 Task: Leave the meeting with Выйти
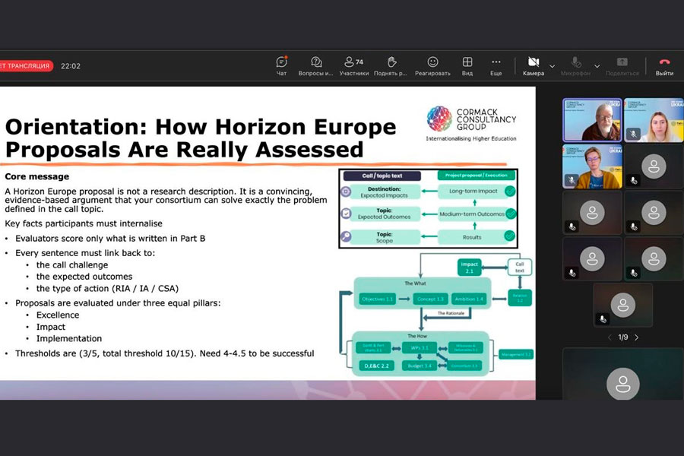(664, 65)
